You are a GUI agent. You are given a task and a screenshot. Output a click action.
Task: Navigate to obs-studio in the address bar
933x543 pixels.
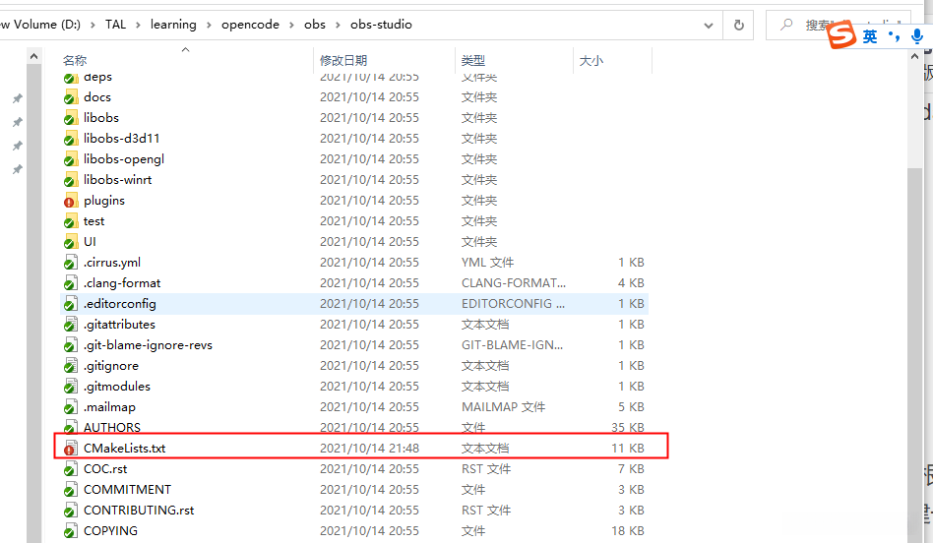point(382,25)
